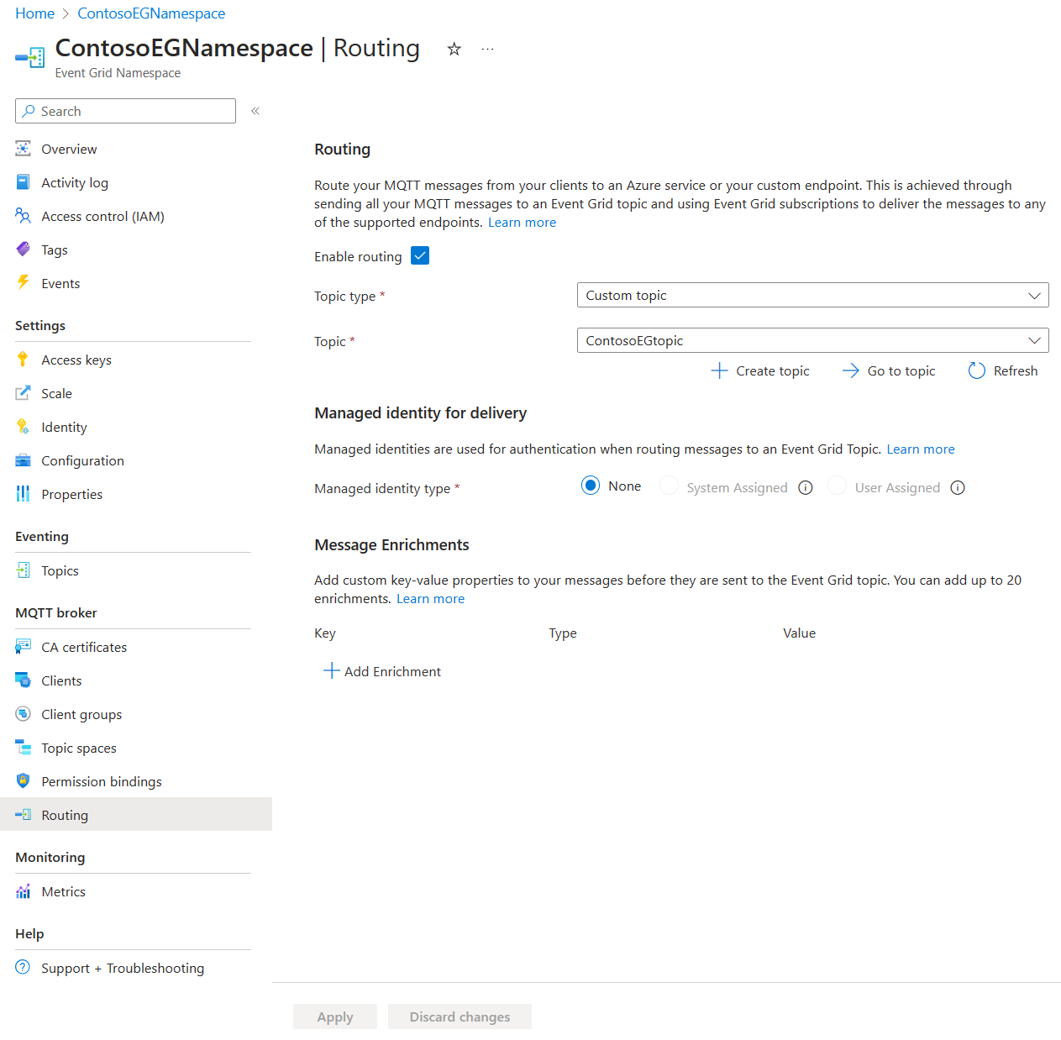Navigate to the Identity settings page

[x=64, y=427]
